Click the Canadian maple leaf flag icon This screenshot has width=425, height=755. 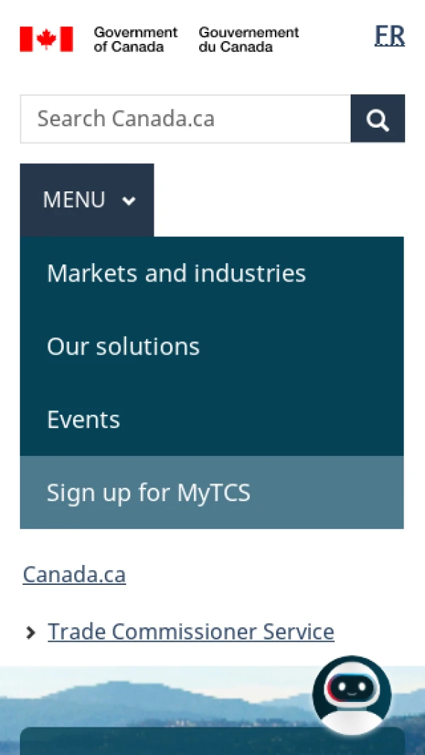(46, 39)
